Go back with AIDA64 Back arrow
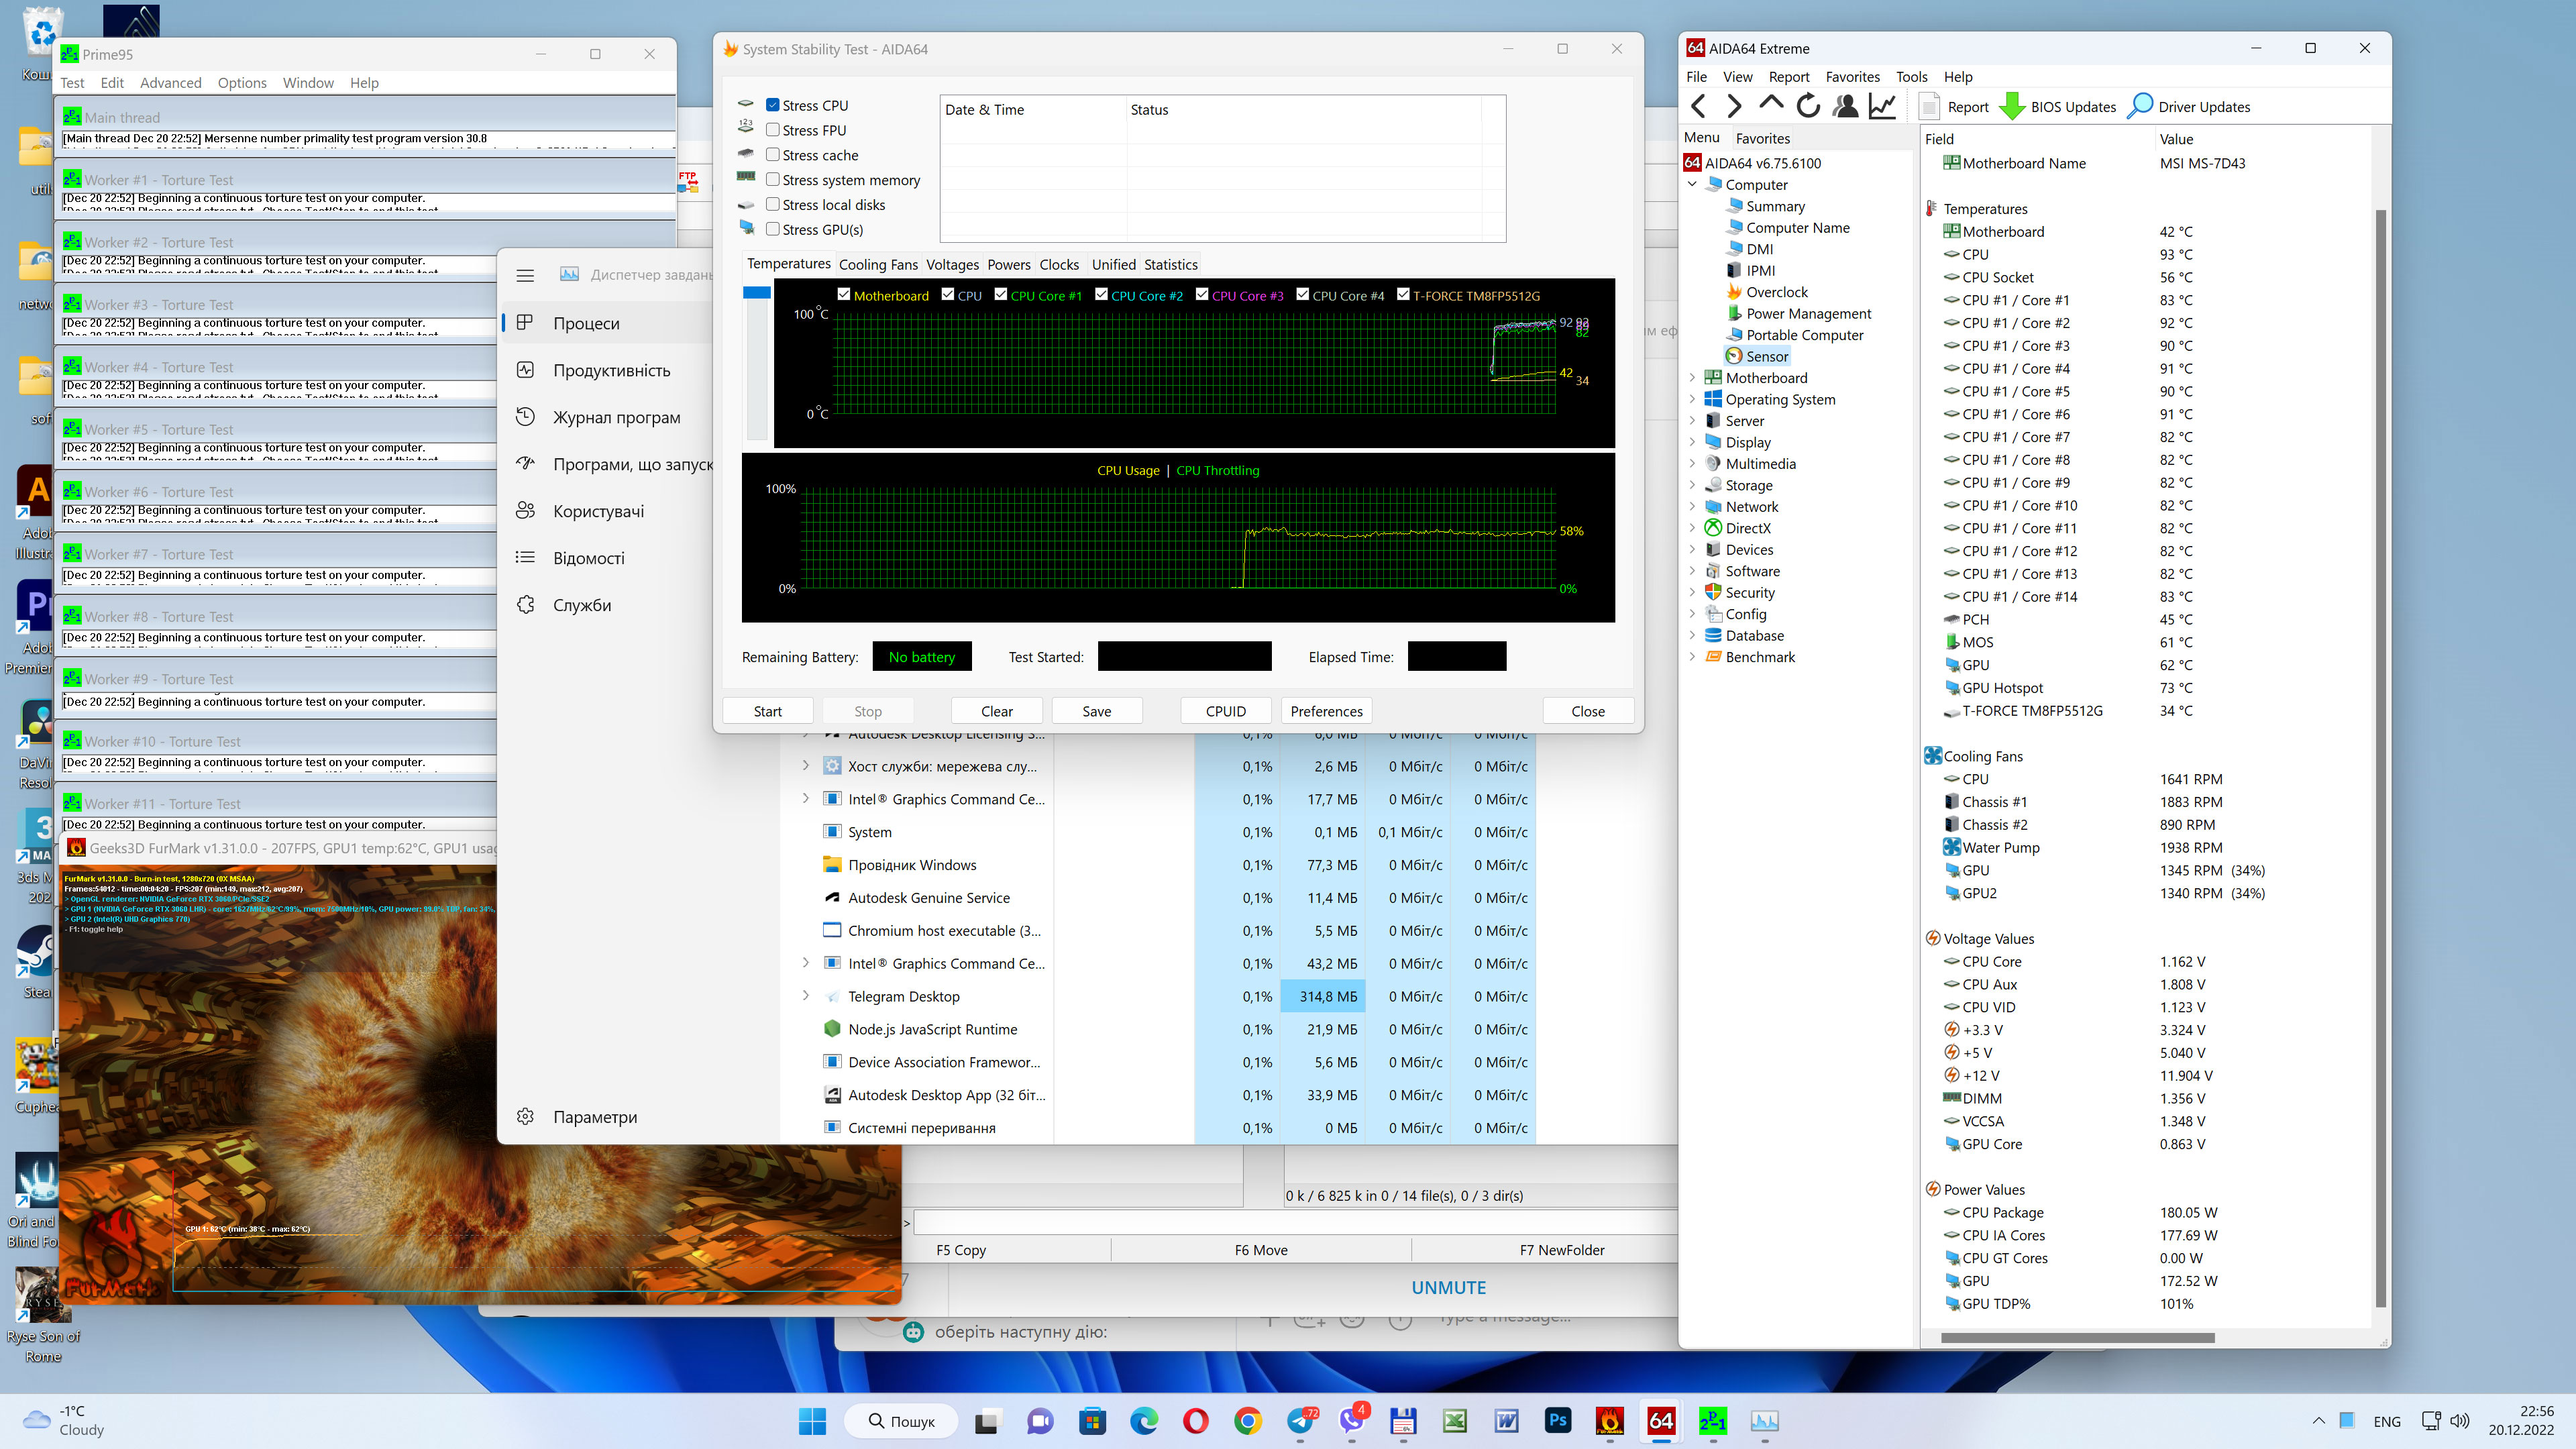Image resolution: width=2576 pixels, height=1449 pixels. 1698,106
